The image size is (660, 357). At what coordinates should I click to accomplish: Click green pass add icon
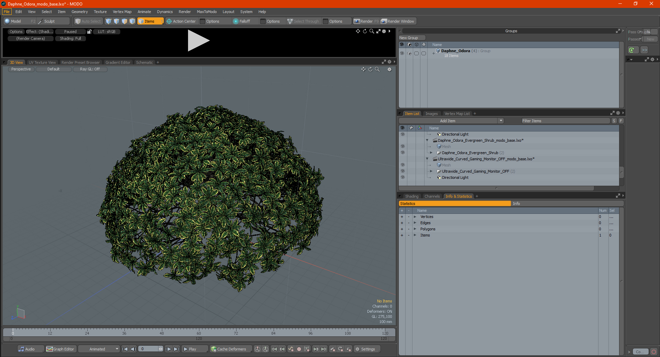632,50
